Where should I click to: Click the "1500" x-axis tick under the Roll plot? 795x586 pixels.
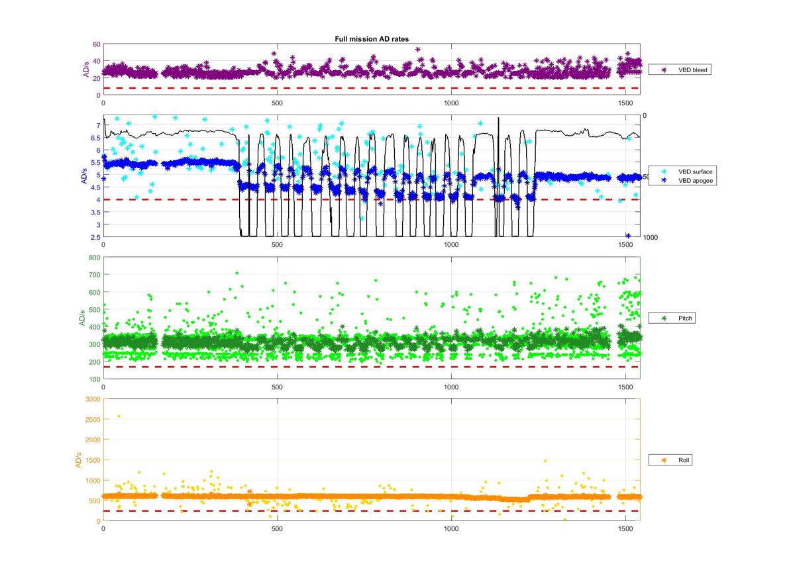(x=626, y=528)
